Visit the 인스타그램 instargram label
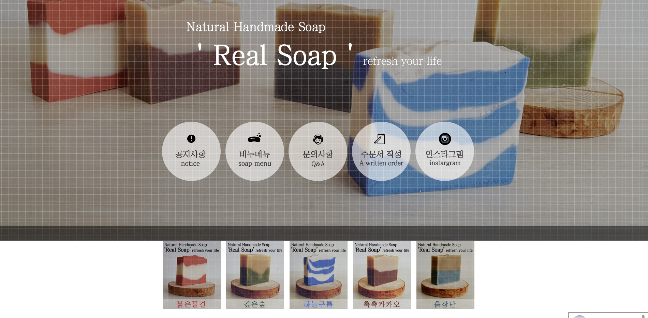648x318 pixels. point(444,158)
